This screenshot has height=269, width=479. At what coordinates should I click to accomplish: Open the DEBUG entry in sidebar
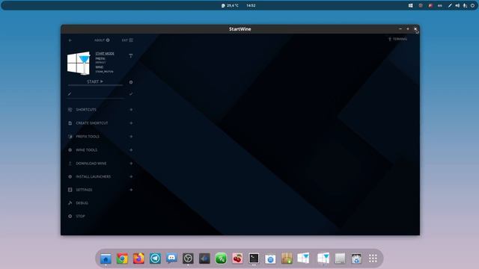tap(82, 202)
